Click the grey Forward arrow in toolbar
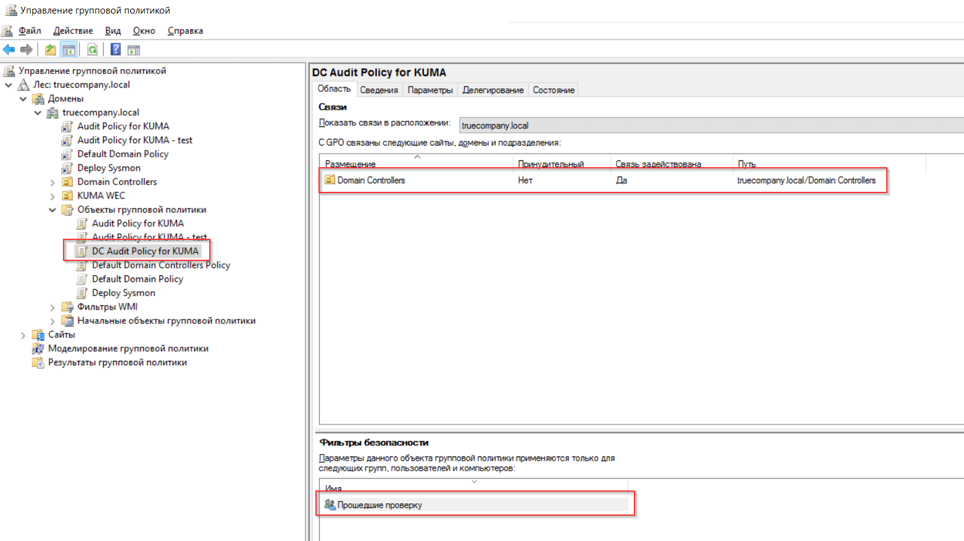Image resolution: width=964 pixels, height=541 pixels. 27,49
